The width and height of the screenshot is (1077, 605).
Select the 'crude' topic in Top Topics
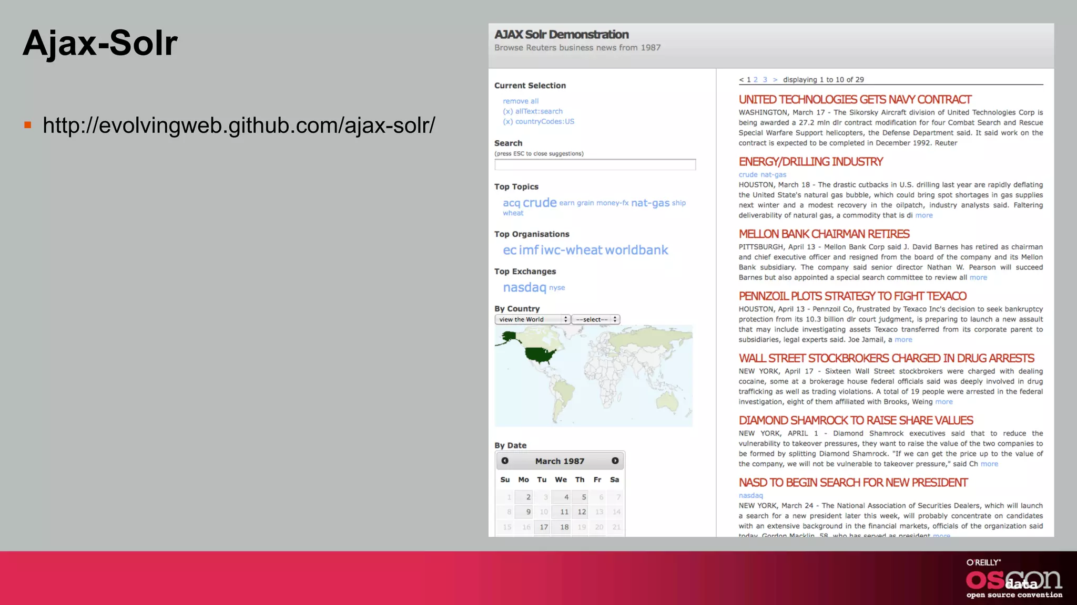pos(540,202)
